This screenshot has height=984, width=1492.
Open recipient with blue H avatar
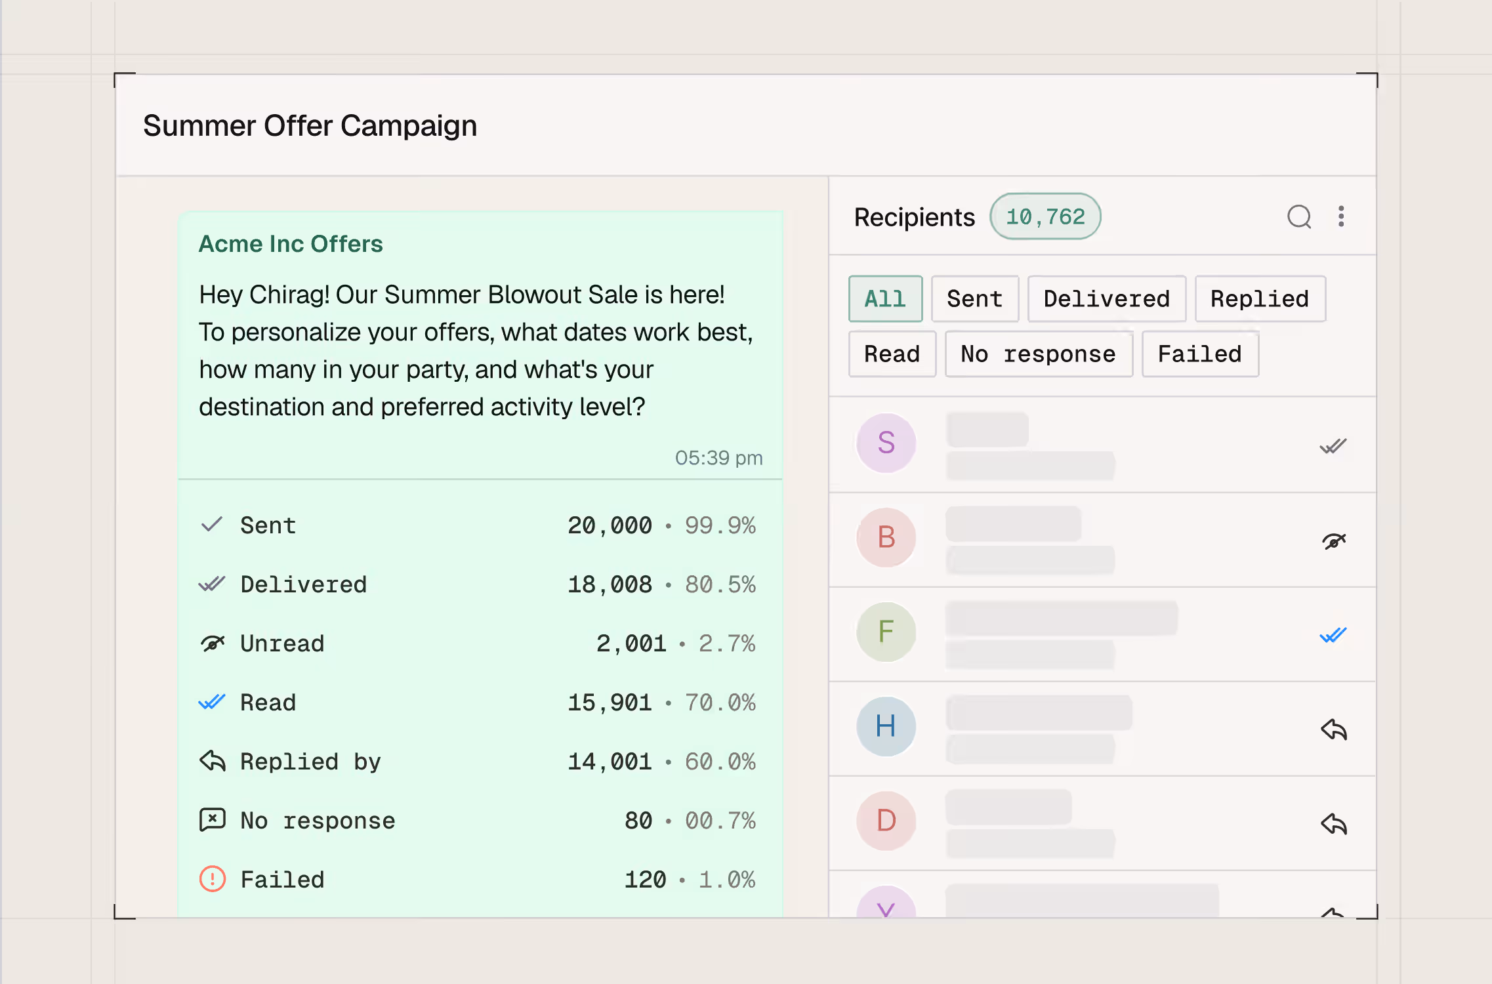pyautogui.click(x=886, y=726)
